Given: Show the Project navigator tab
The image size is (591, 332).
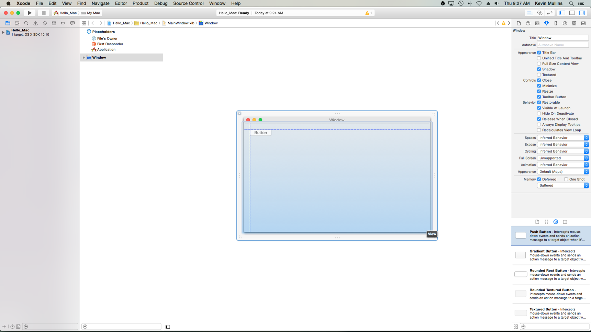Looking at the screenshot, I should 8,23.
